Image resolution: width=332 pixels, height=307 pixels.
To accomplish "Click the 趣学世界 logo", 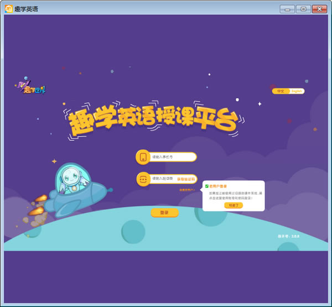I will (x=30, y=86).
